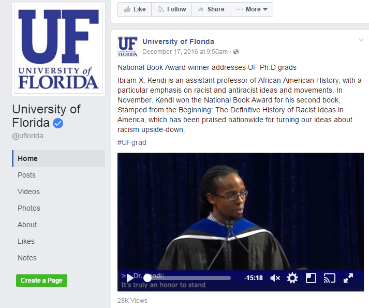Open the Home tab in sidebar

click(58, 158)
